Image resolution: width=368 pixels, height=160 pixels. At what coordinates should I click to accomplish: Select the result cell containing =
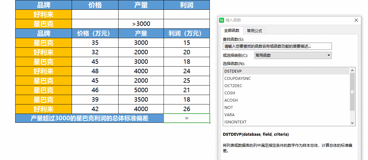tap(187, 118)
